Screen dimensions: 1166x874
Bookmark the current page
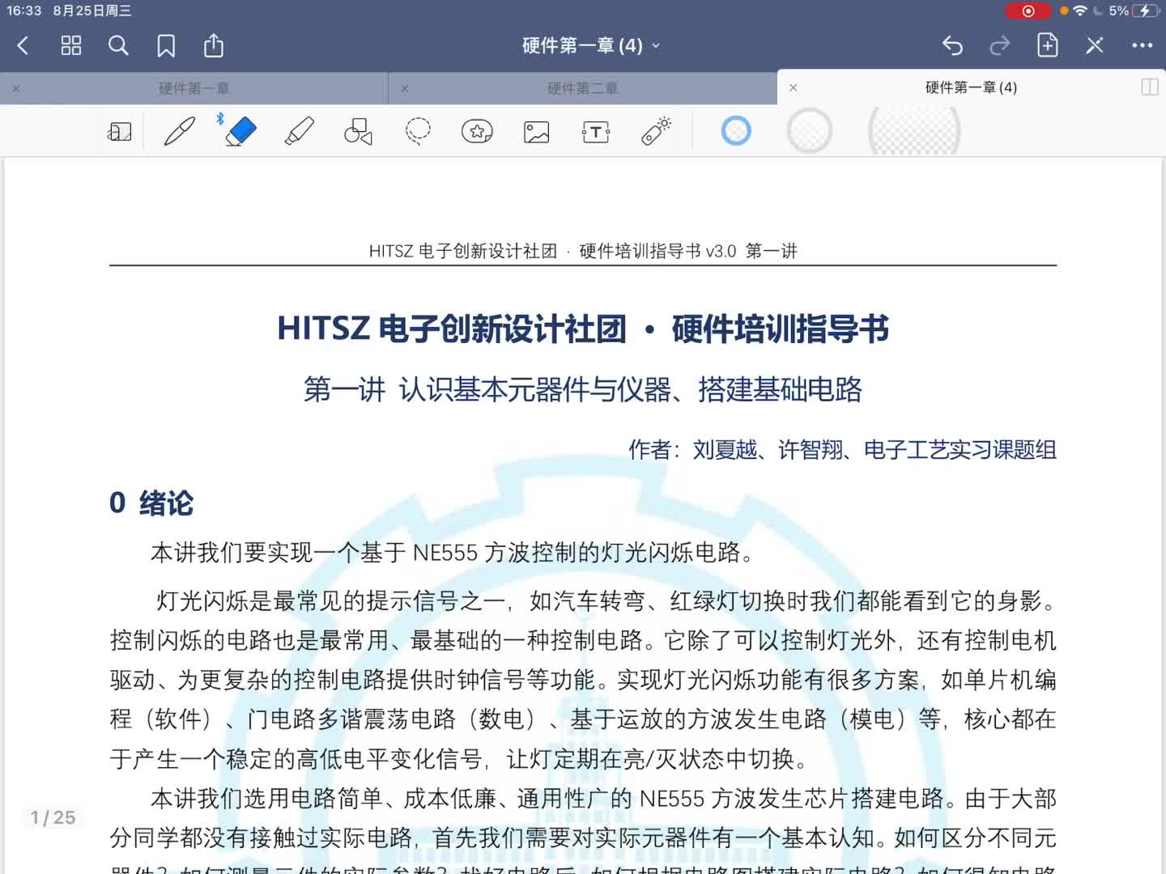(x=166, y=46)
